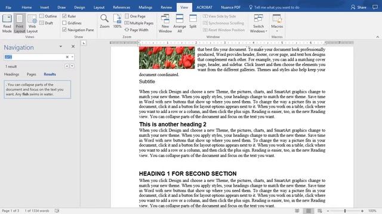382x214 pixels.
Task: Open the Zoom dialog magnifier
Action: point(104,21)
